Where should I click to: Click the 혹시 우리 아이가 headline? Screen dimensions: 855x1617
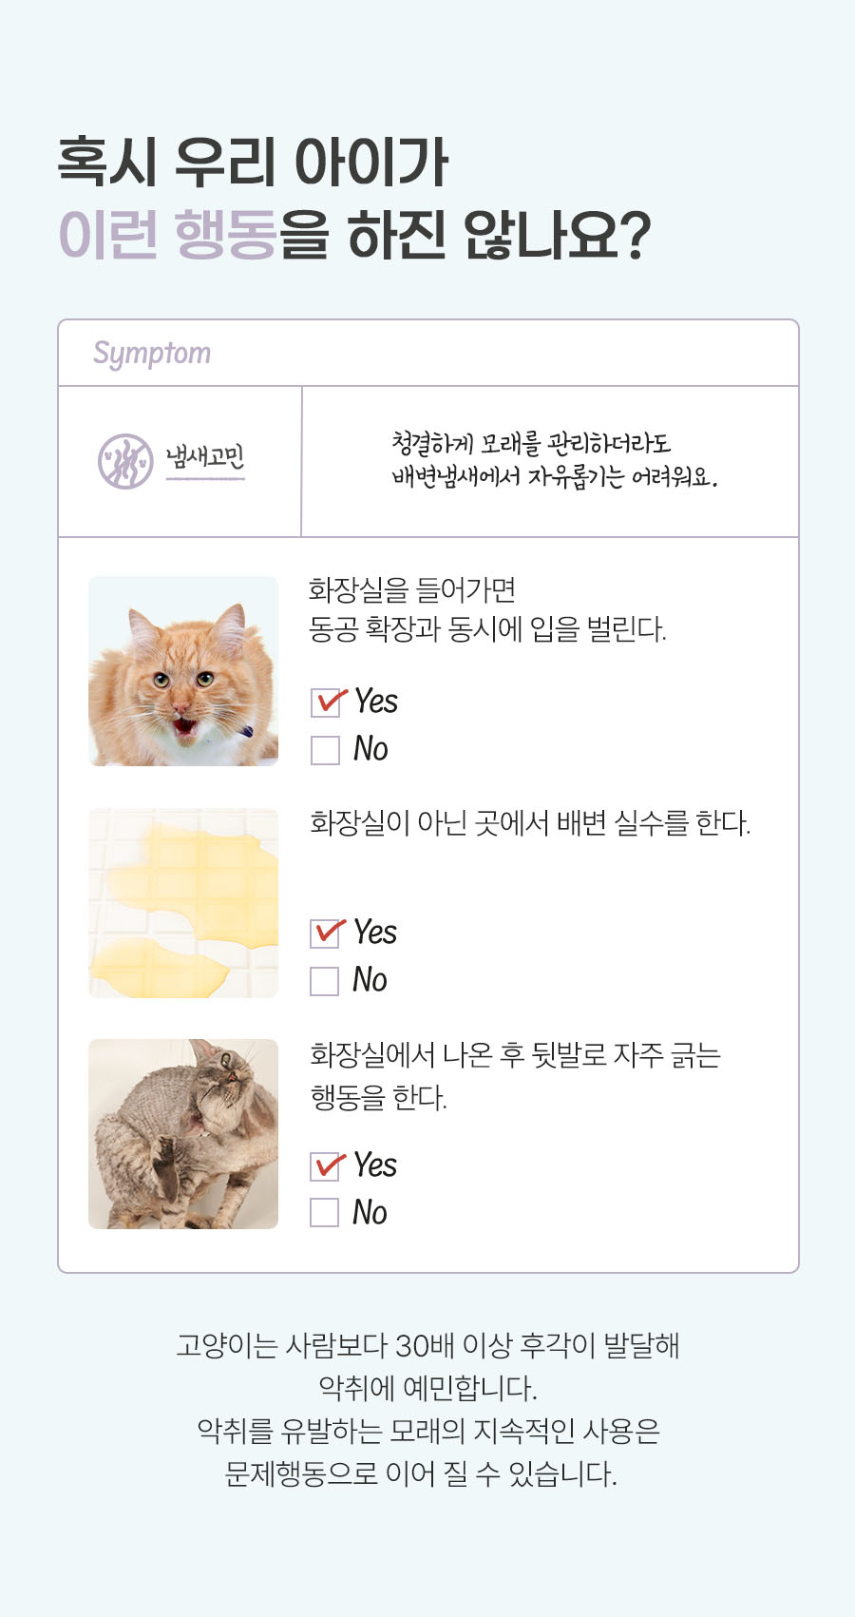pos(253,162)
